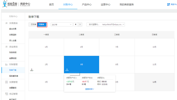
Task: Click the Ant Financial logo
Action: coord(16,4)
